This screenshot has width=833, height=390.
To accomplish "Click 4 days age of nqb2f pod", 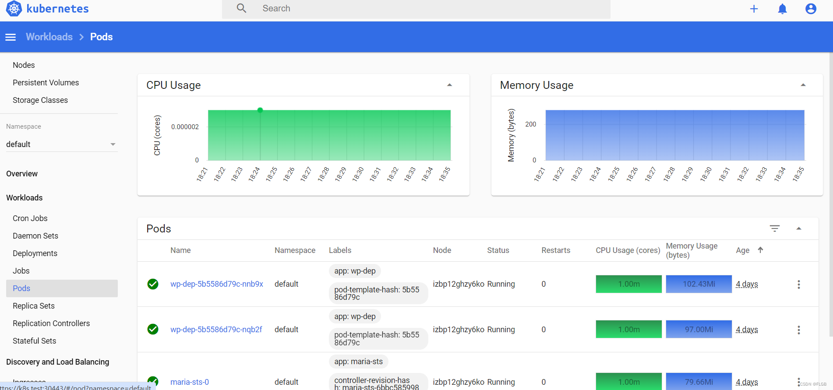I will pos(747,330).
